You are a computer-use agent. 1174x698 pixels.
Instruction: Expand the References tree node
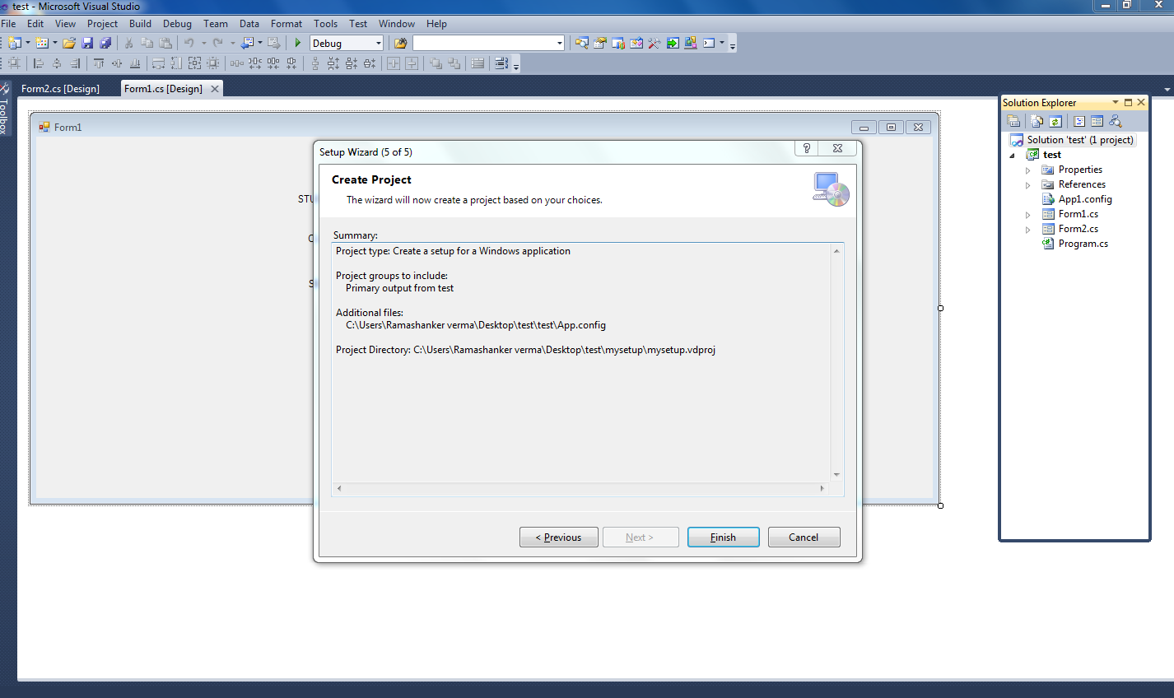1027,184
